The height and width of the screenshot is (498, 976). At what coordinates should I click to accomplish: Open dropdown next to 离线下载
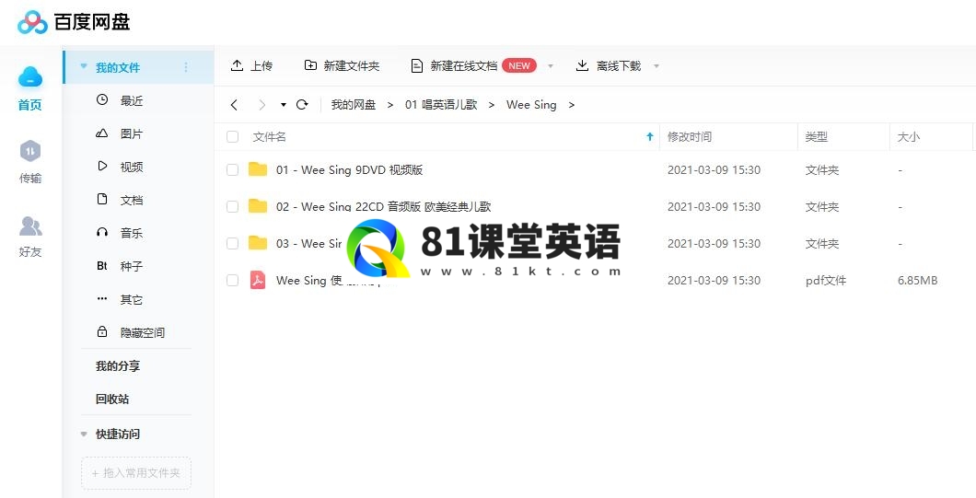pyautogui.click(x=656, y=66)
